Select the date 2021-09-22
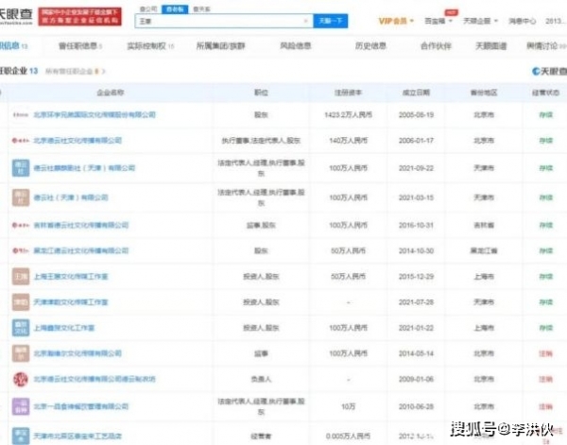Image resolution: width=567 pixels, height=445 pixels. (416, 168)
